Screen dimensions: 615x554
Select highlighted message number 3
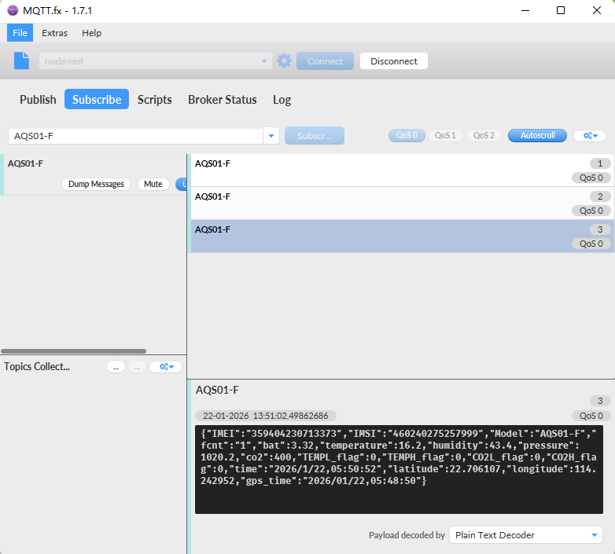(x=401, y=237)
